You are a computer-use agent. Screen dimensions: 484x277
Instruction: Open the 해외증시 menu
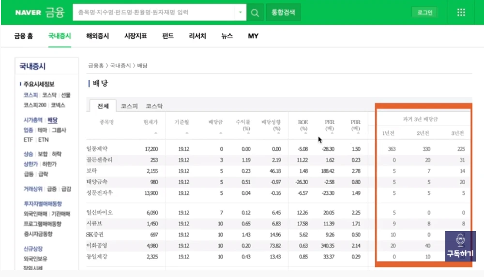pos(98,36)
